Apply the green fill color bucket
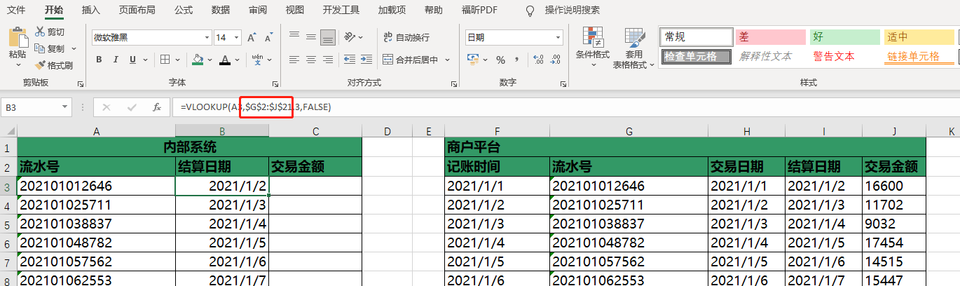960x286 pixels. click(198, 60)
